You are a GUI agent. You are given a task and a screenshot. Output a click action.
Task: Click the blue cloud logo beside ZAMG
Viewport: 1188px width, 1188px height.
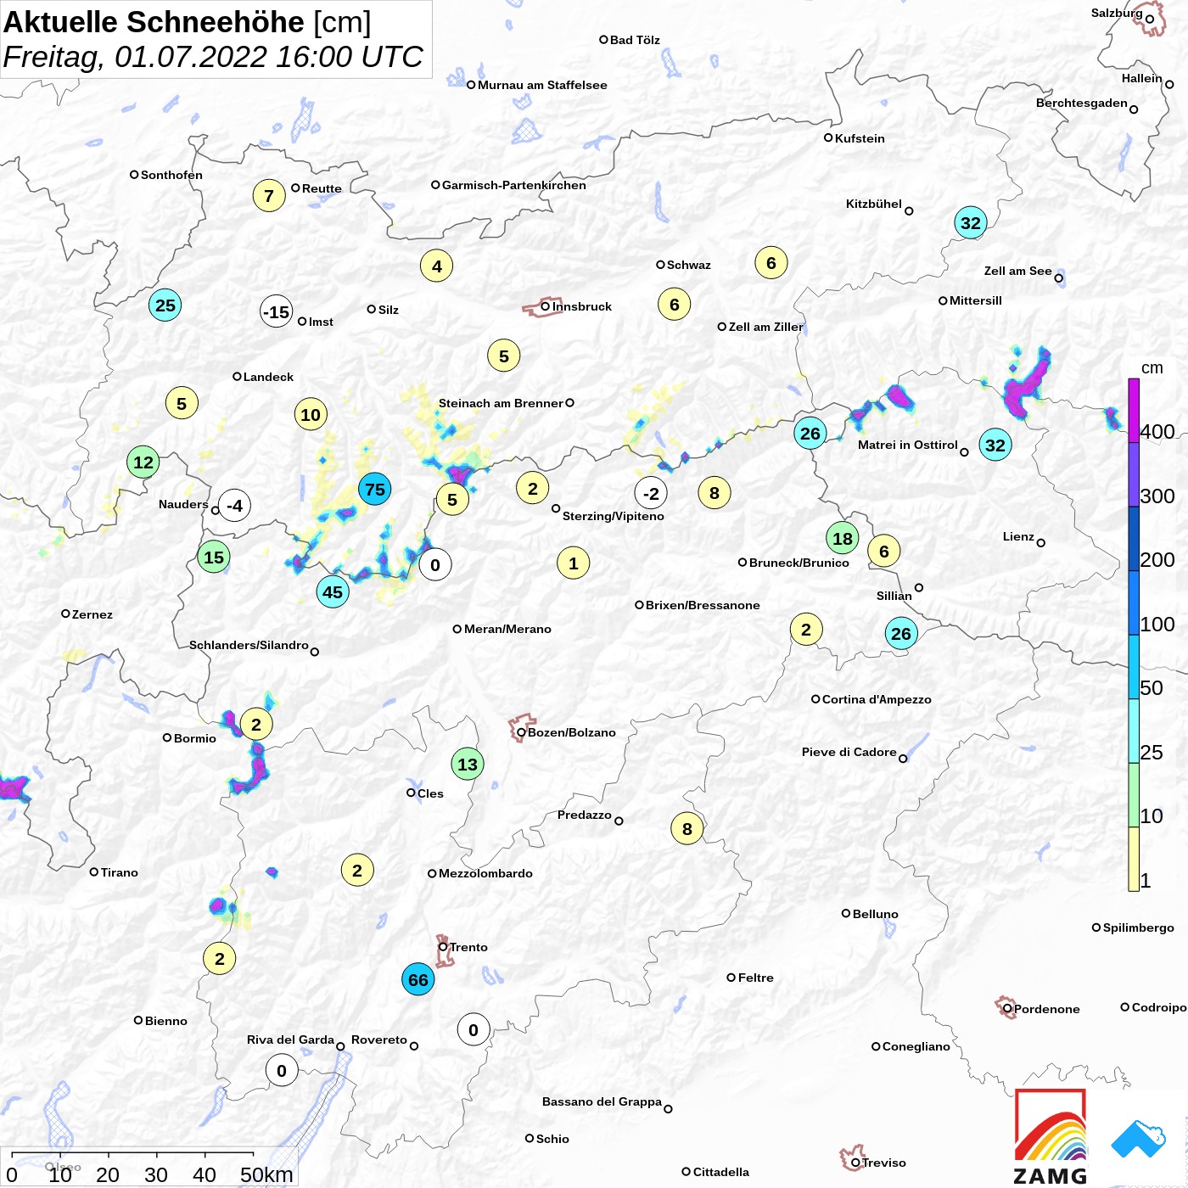[x=1139, y=1140]
